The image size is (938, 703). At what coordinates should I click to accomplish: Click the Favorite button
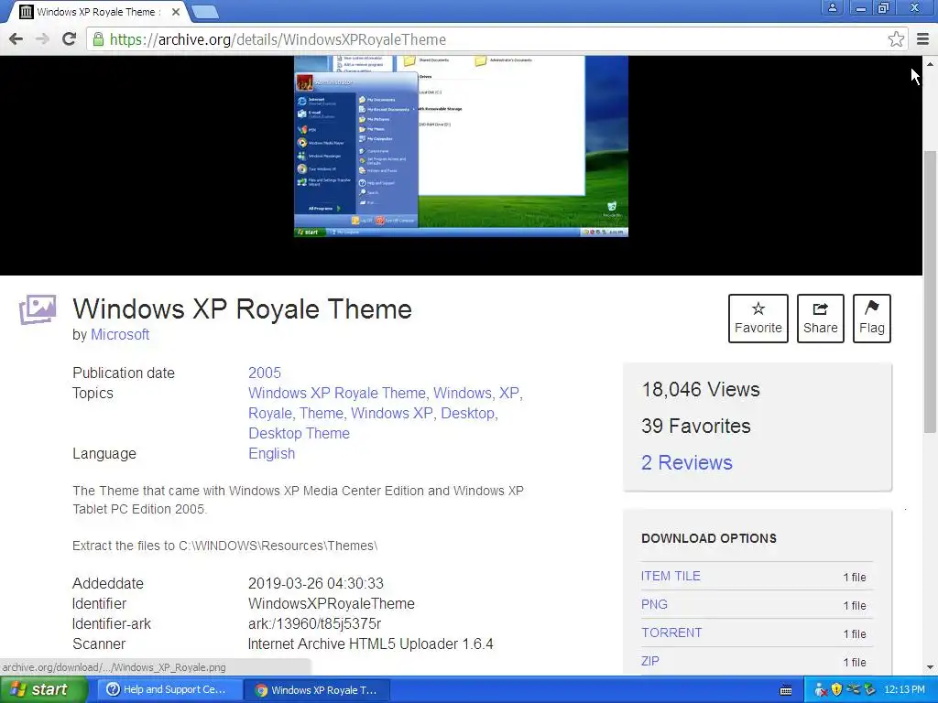click(x=758, y=319)
